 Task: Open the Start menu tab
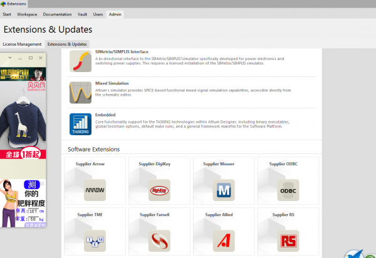coord(7,14)
